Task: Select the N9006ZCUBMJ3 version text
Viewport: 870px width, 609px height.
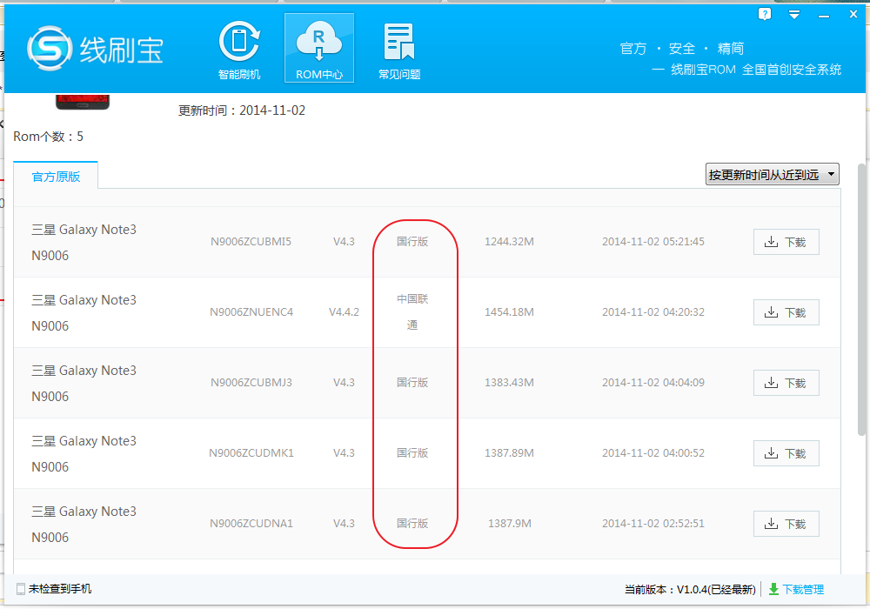Action: click(251, 383)
